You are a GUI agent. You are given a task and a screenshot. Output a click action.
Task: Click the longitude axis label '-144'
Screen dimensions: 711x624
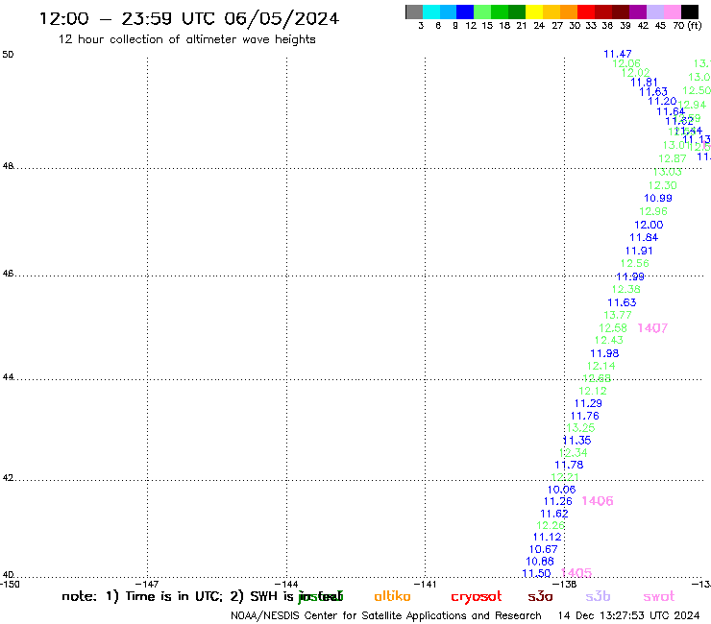[286, 585]
